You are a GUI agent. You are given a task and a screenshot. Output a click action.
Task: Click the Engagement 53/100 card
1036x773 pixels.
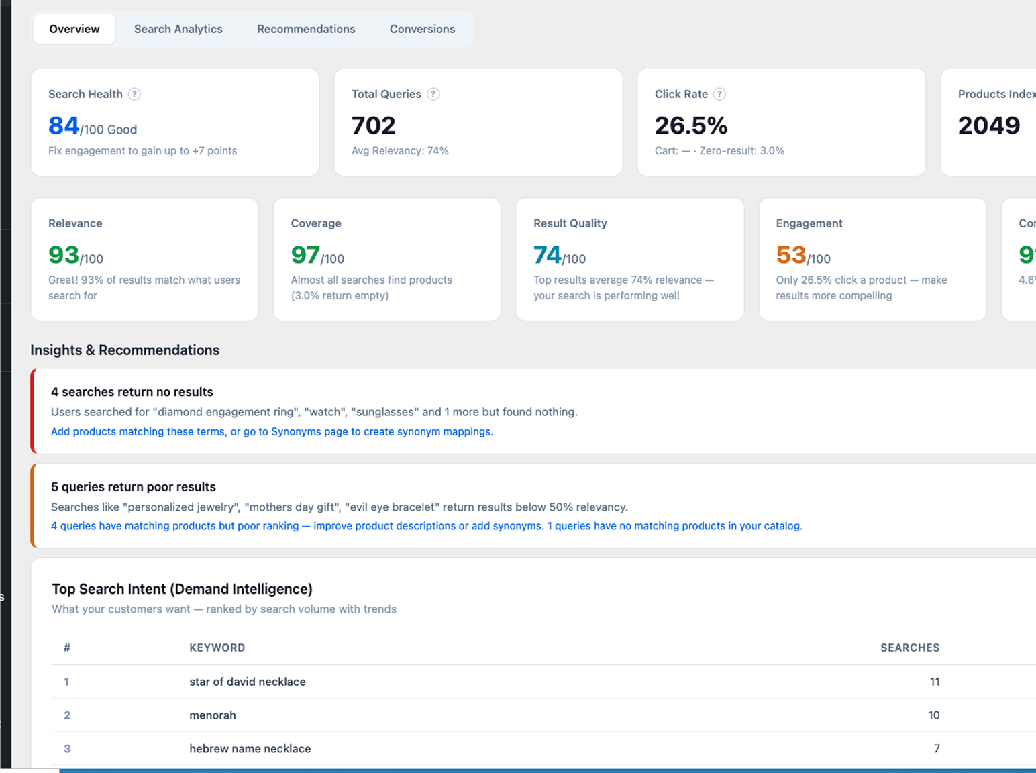872,259
